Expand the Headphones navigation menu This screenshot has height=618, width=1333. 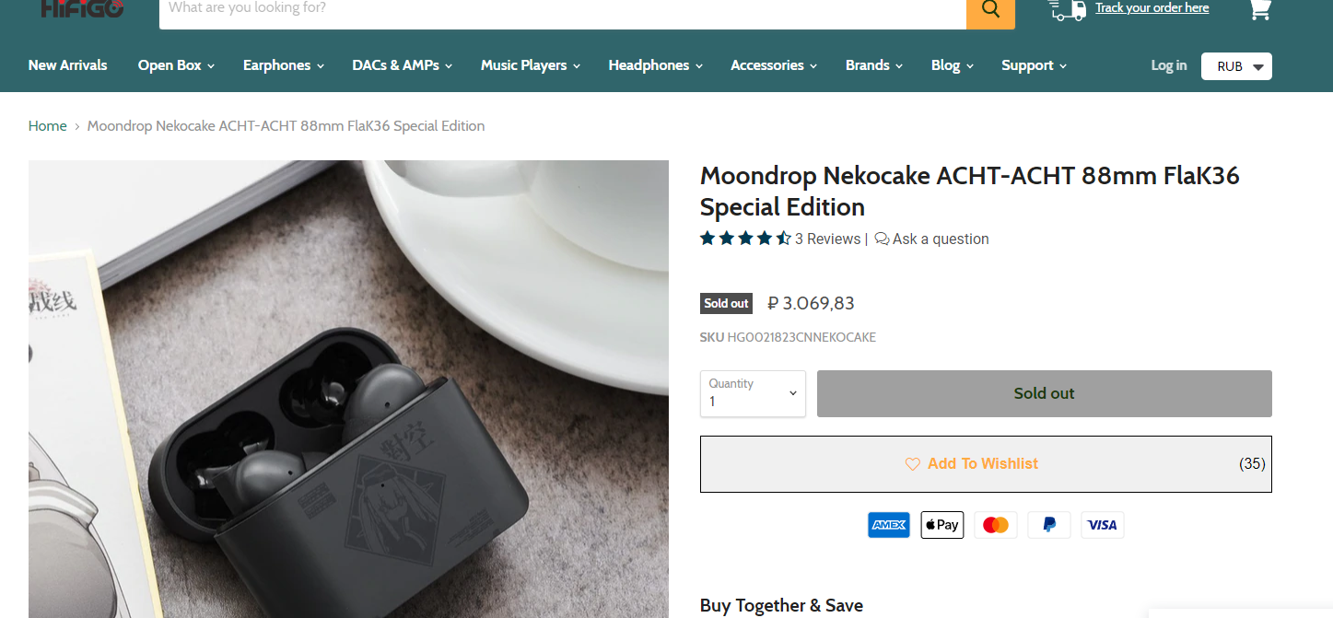[655, 65]
